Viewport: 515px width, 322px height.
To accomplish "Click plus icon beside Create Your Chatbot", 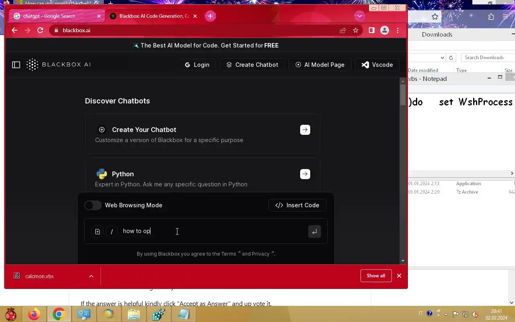I will tap(102, 130).
